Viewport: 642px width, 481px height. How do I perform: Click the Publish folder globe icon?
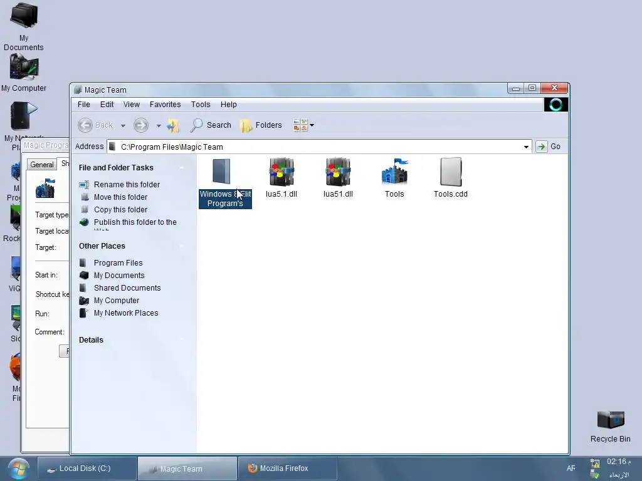click(x=85, y=222)
